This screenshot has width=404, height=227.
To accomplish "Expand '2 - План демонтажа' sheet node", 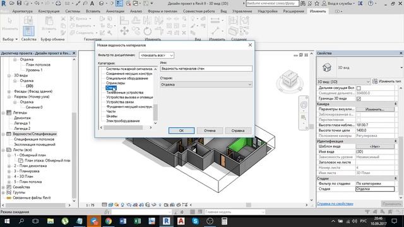I will click(9, 166).
